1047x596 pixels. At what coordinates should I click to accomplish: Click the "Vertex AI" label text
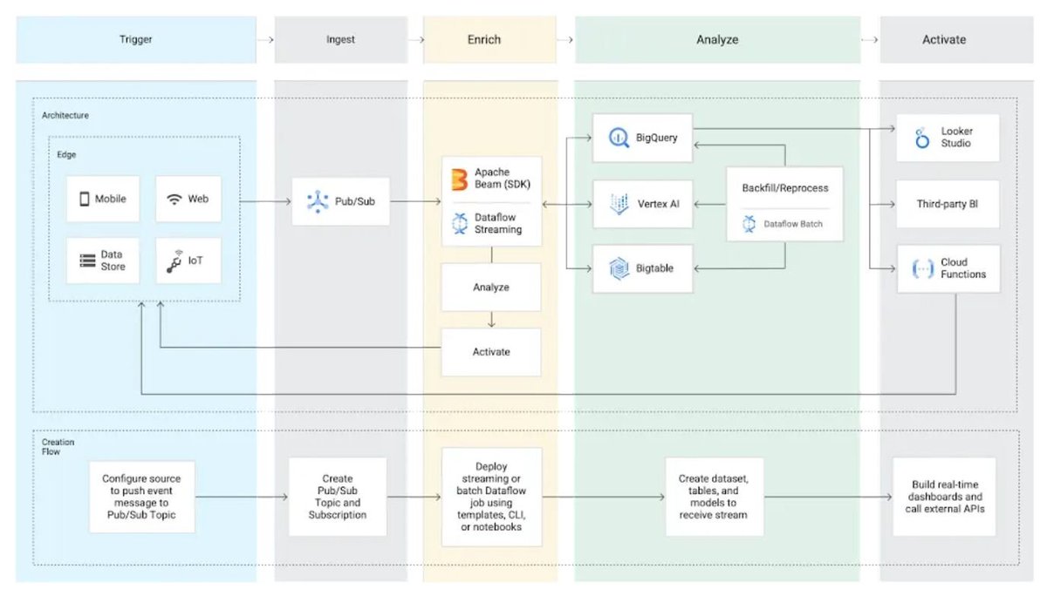(x=659, y=204)
